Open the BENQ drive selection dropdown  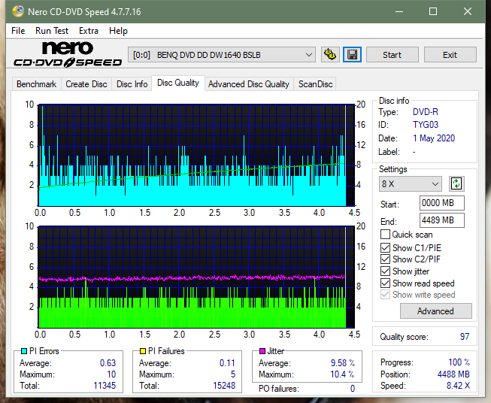[x=221, y=55]
